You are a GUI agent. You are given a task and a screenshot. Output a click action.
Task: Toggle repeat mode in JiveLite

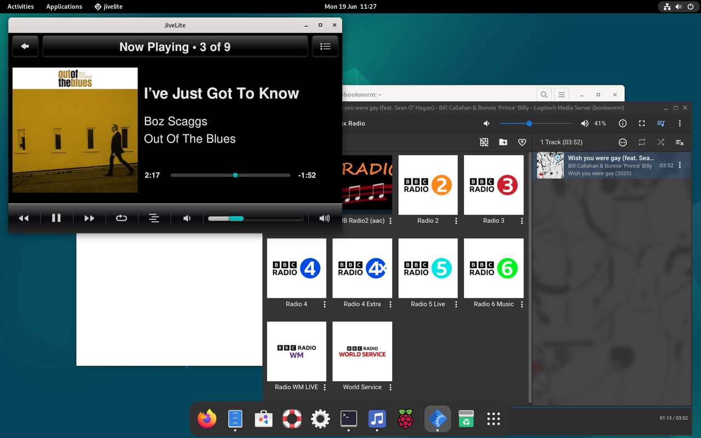pos(122,218)
